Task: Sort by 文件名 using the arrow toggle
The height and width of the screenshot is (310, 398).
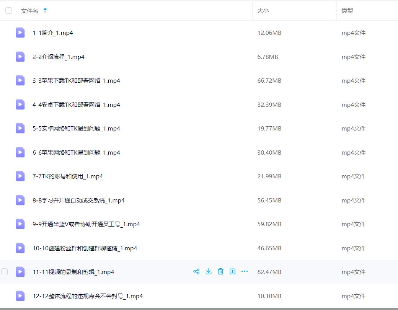Action: [x=45, y=10]
